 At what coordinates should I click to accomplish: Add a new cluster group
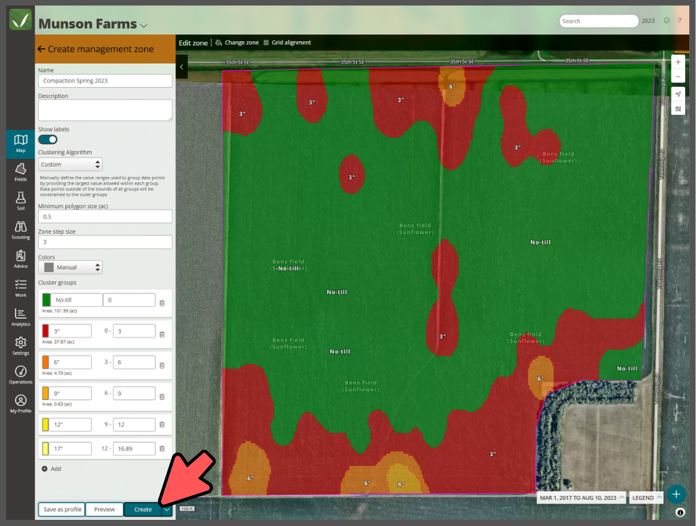(51, 468)
